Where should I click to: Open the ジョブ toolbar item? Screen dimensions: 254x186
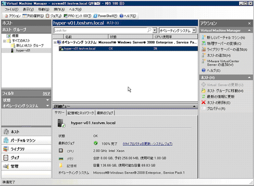point(54,16)
